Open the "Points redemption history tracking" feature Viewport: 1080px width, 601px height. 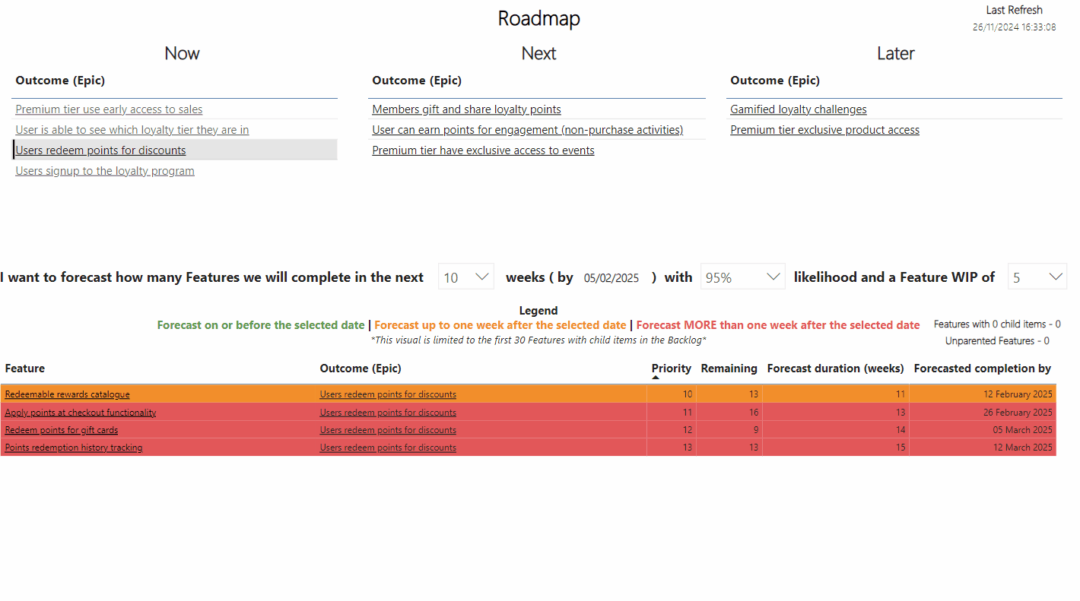coord(73,447)
